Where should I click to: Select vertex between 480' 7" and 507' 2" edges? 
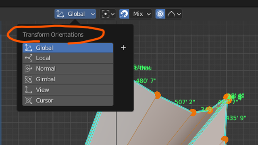tap(158, 95)
